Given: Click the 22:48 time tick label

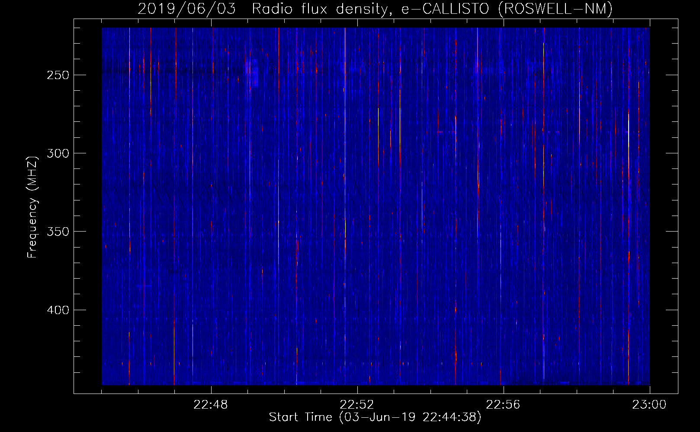Looking at the screenshot, I should point(211,405).
